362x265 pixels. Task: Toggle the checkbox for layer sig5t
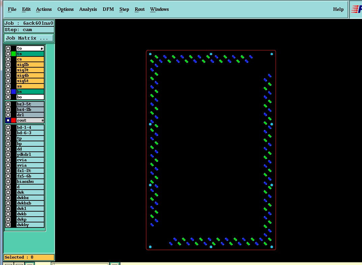[x=8, y=81]
